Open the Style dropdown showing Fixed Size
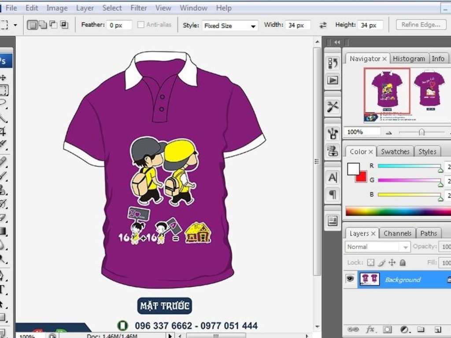 230,26
